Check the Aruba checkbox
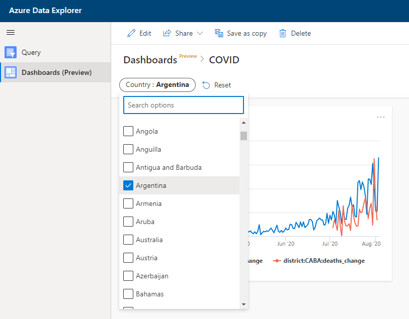Image resolution: width=409 pixels, height=319 pixels. (x=128, y=222)
